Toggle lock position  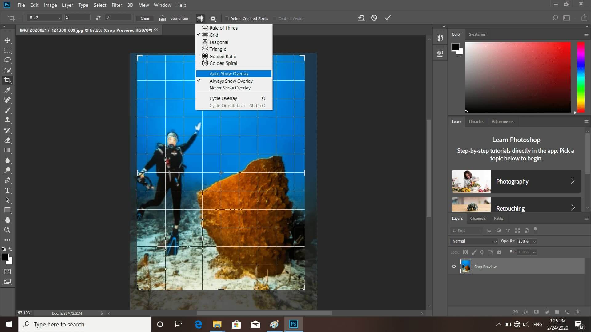click(482, 252)
